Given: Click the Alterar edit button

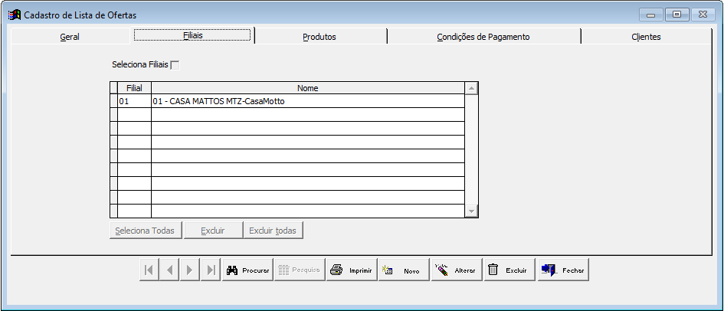Looking at the screenshot, I should pyautogui.click(x=456, y=270).
